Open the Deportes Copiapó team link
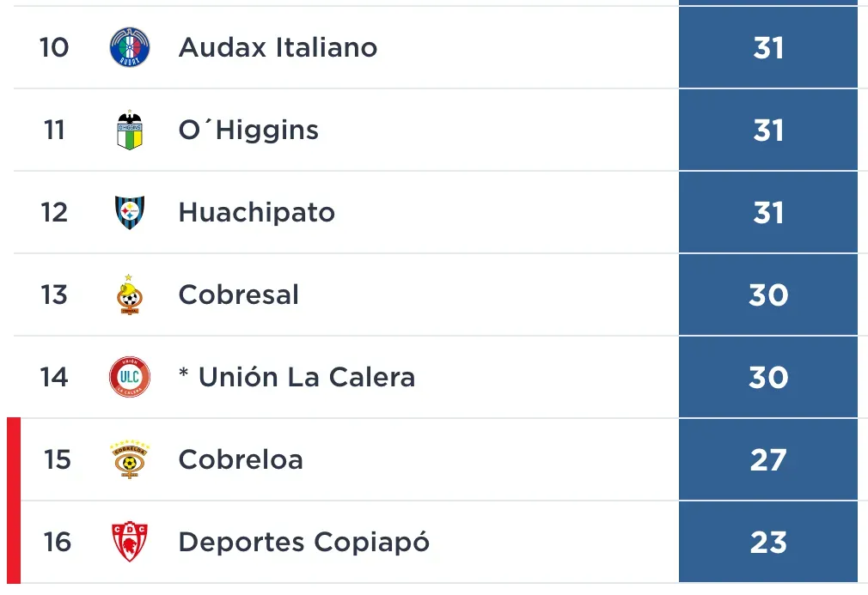This screenshot has width=868, height=595. coord(302,542)
